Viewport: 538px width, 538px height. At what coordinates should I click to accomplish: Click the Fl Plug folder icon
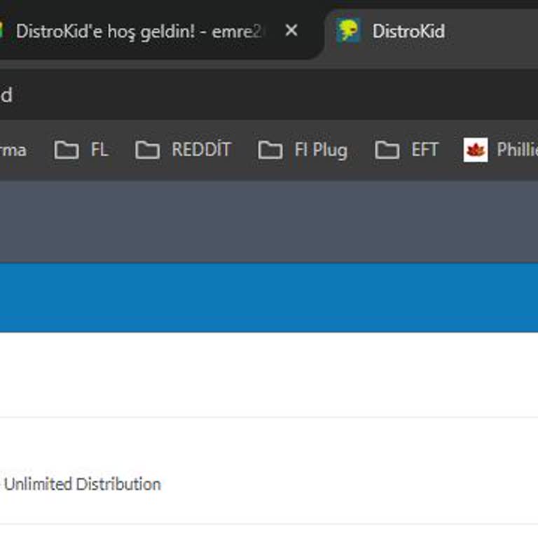coord(270,150)
